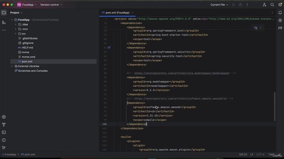Click the Debug bug icon in toolbar
Image resolution: width=284 pixels, height=159 pixels.
[x=241, y=5]
